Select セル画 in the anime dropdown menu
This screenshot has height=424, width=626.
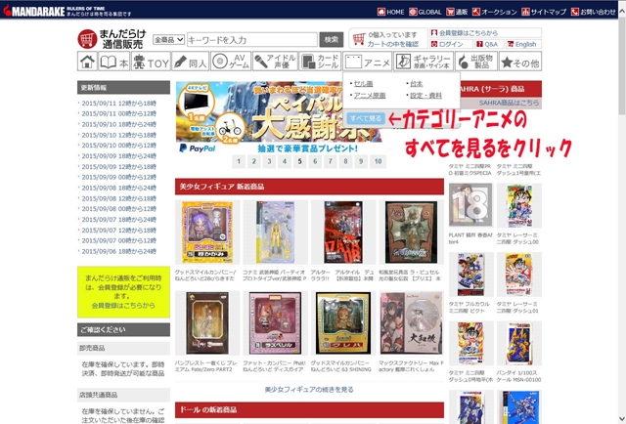[363, 84]
